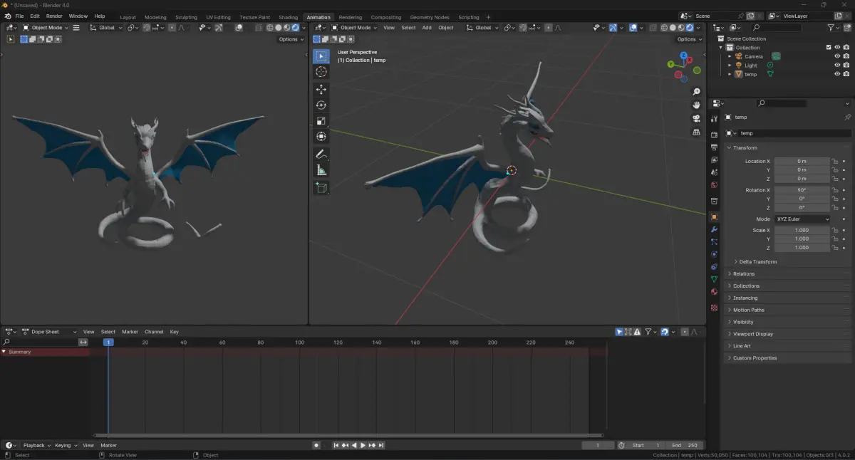Activate the Move tool
The height and width of the screenshot is (460, 855).
[x=321, y=90]
